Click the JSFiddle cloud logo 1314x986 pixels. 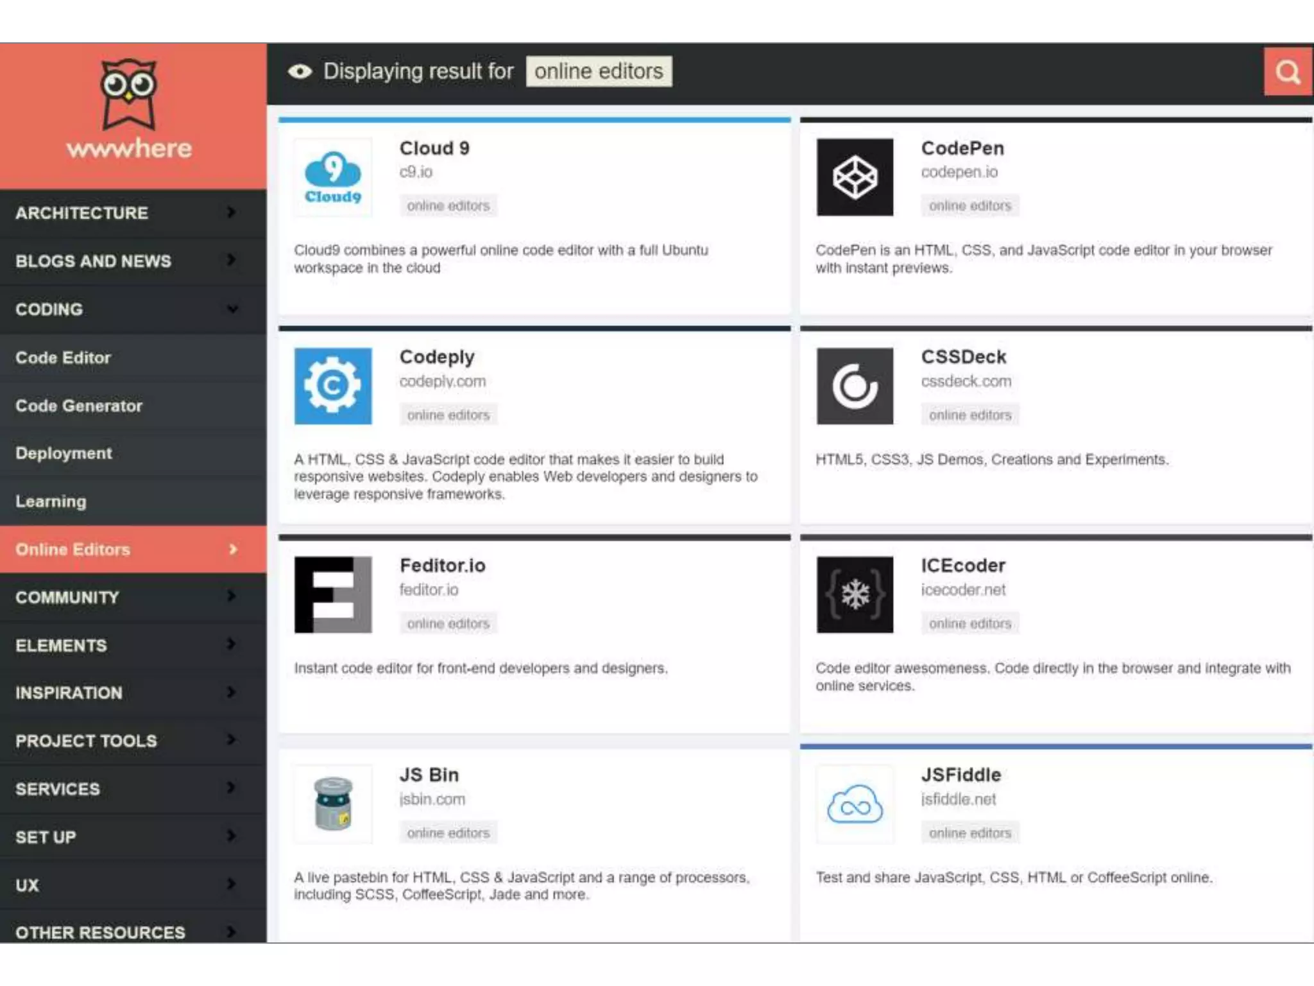855,803
